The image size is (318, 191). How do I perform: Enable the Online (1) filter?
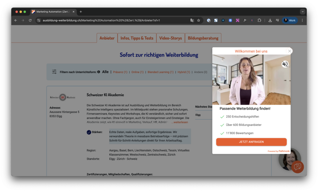(x=137, y=72)
